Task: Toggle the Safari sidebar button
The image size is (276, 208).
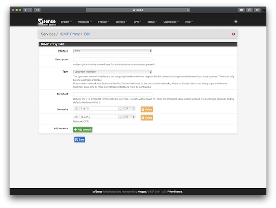Action: coord(38,10)
